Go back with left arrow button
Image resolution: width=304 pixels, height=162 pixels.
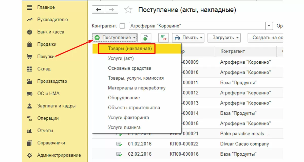pyautogui.click(x=98, y=10)
